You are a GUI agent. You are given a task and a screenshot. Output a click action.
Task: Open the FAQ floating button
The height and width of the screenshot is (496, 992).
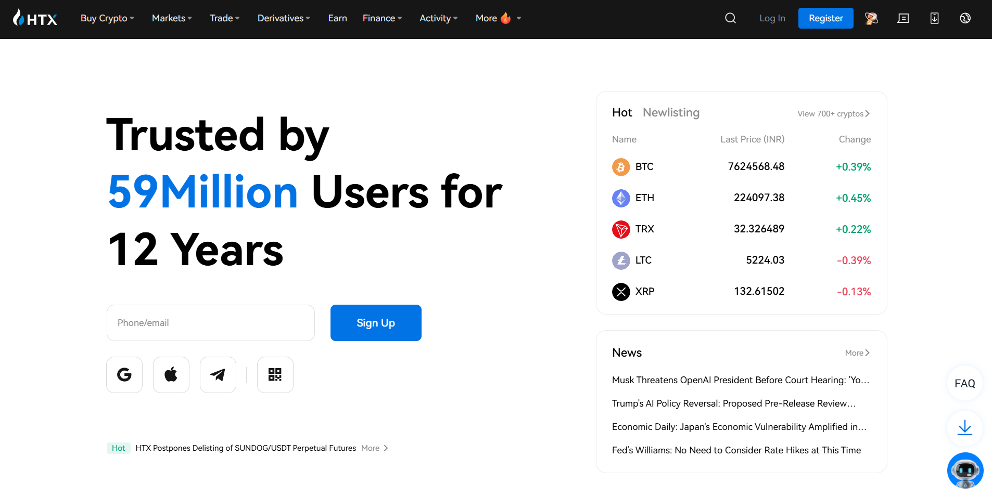965,383
